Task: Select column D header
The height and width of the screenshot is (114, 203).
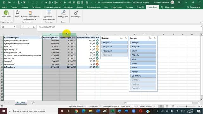Action: pyautogui.click(x=86, y=35)
